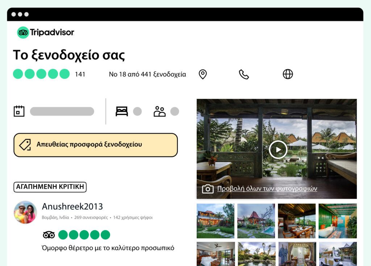The width and height of the screenshot is (371, 266).
Task: Open thumbnail of green bathroom with bathtub
Action: [338, 221]
